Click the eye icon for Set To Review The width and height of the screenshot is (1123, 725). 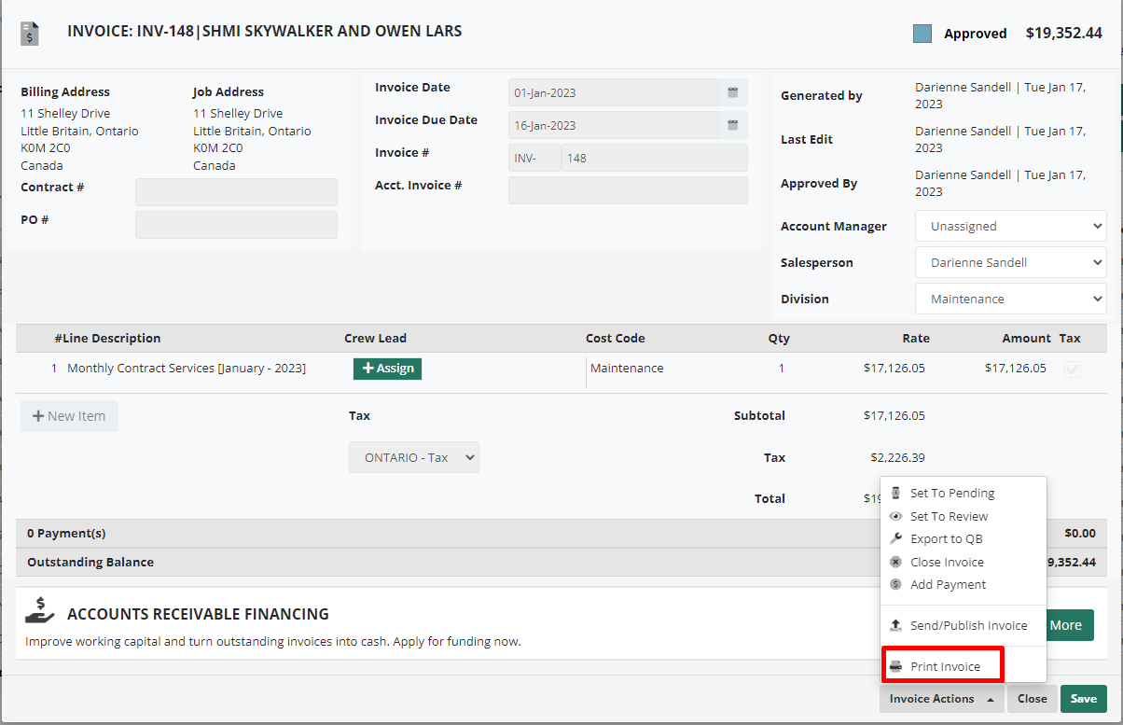click(x=896, y=516)
